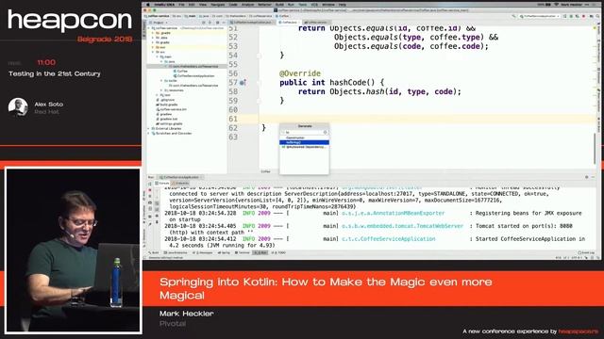Open the Event Log button
The width and height of the screenshot is (604, 339).
586,252
